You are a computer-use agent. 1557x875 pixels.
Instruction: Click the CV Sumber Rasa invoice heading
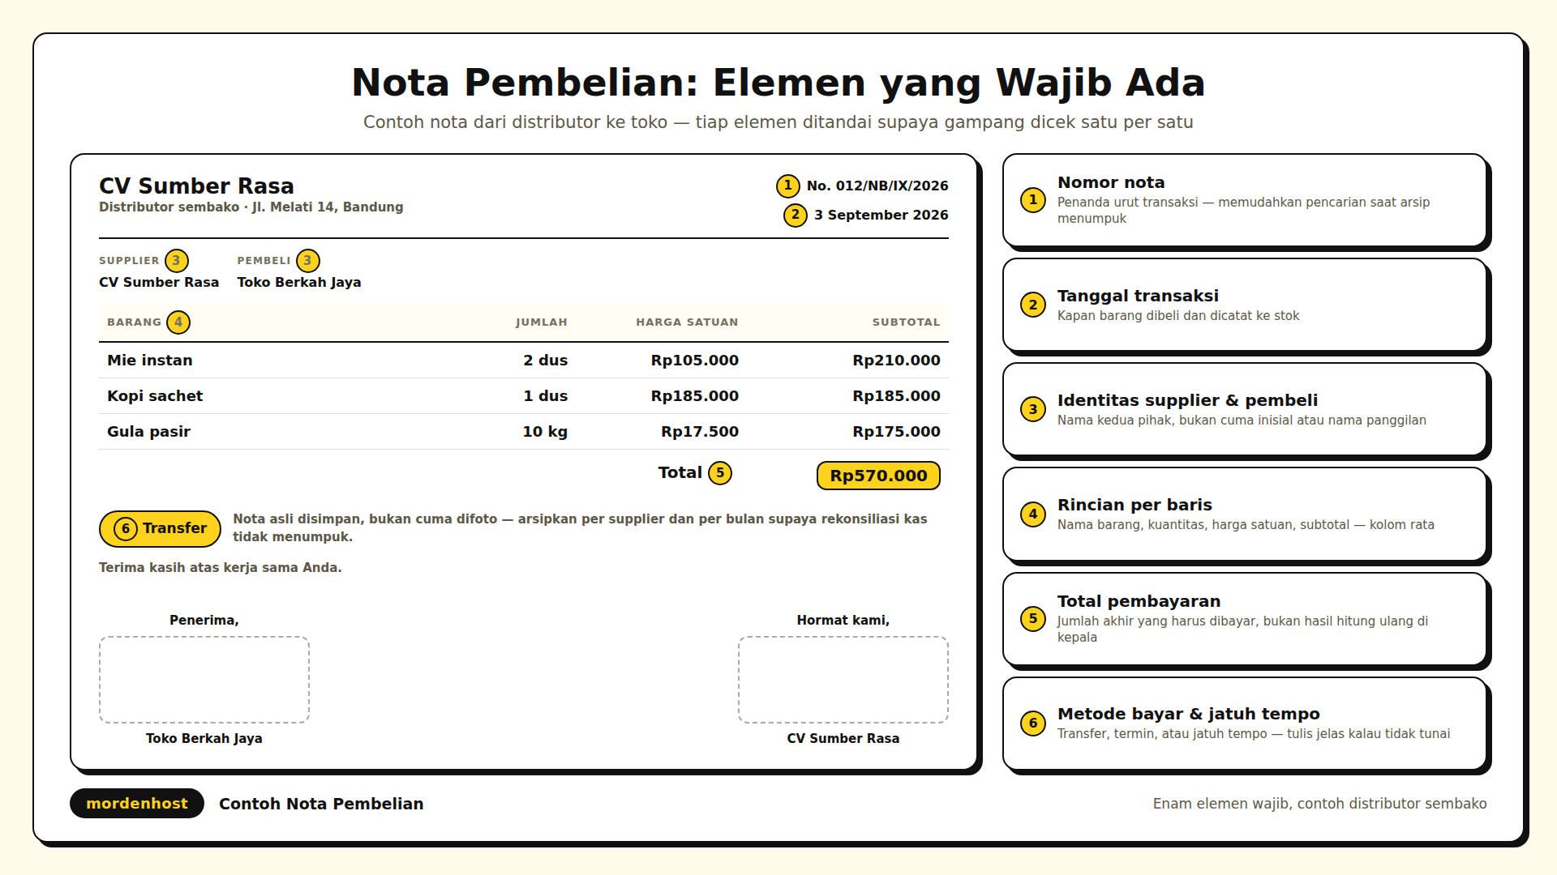(196, 186)
